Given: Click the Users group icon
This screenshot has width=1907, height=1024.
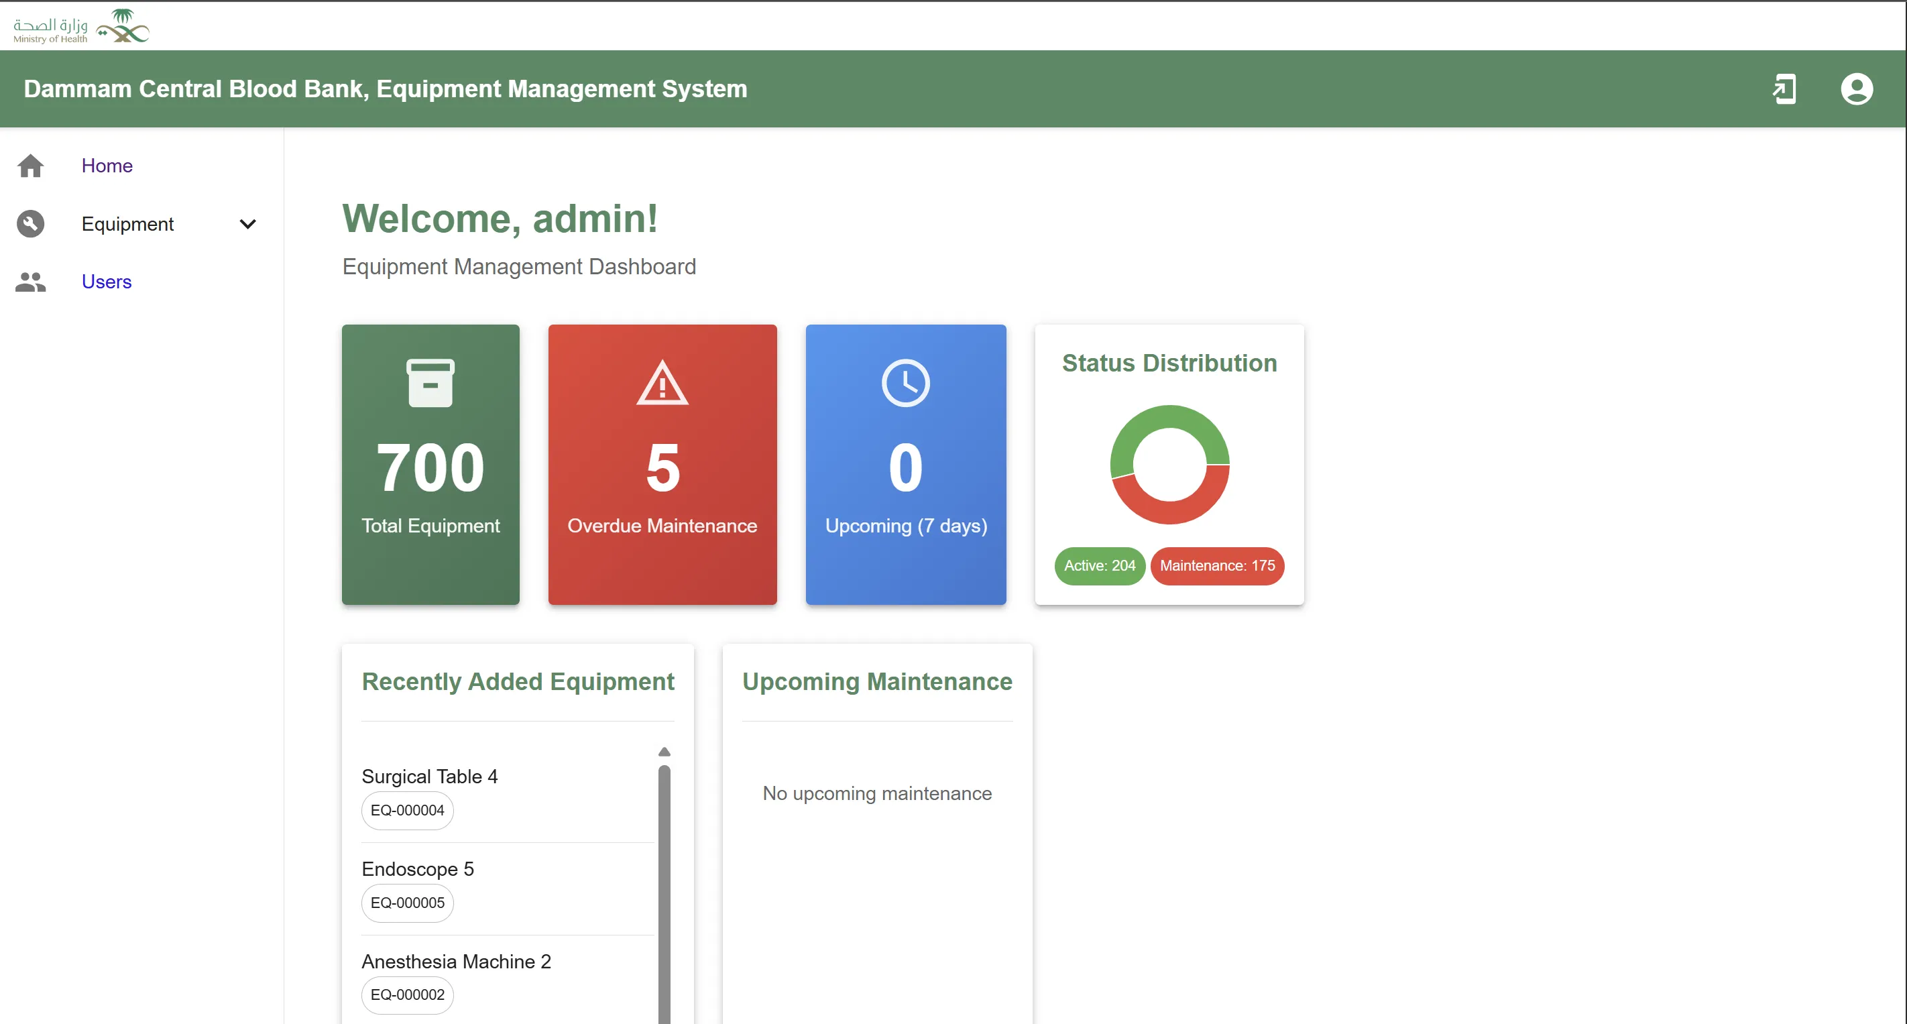Looking at the screenshot, I should (x=30, y=282).
